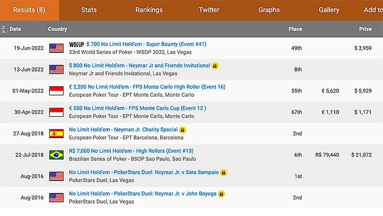Screen dimensions: 383x216
Task: Sort results by Country column header
Action: [x=57, y=29]
